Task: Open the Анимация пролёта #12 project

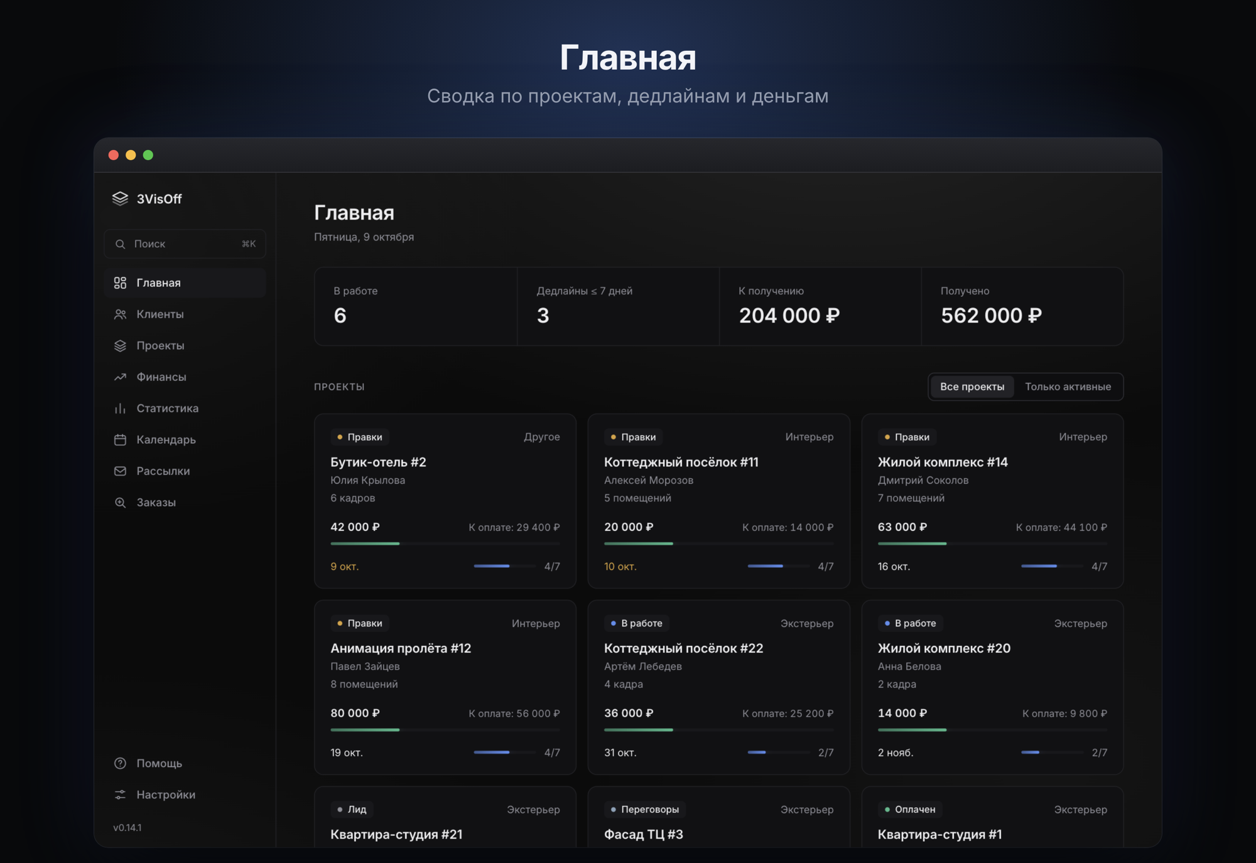Action: (x=445, y=687)
